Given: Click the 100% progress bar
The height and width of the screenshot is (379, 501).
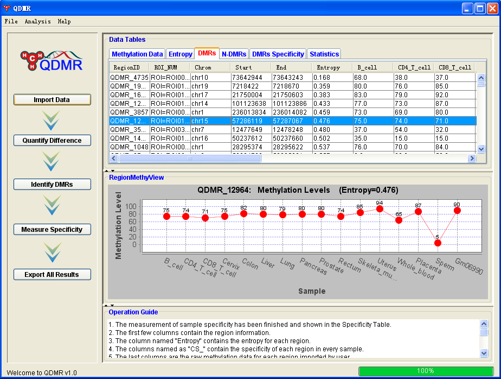Looking at the screenshot, I should 426,371.
